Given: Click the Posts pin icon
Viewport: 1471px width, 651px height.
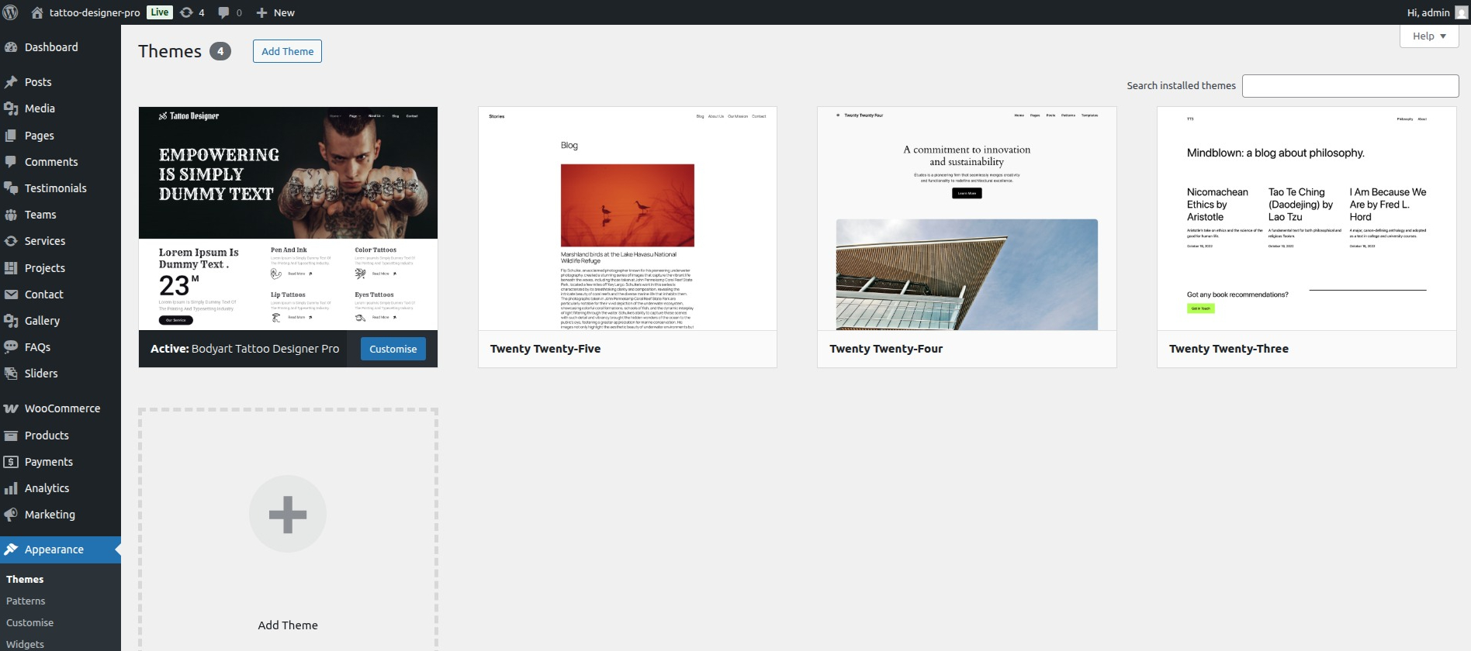Looking at the screenshot, I should click(11, 82).
